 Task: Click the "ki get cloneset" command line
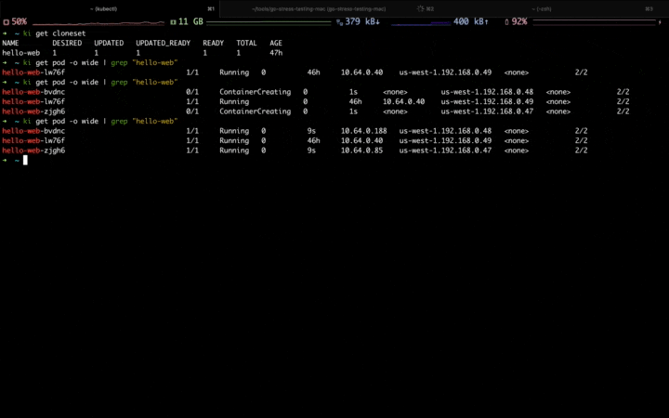coord(54,33)
